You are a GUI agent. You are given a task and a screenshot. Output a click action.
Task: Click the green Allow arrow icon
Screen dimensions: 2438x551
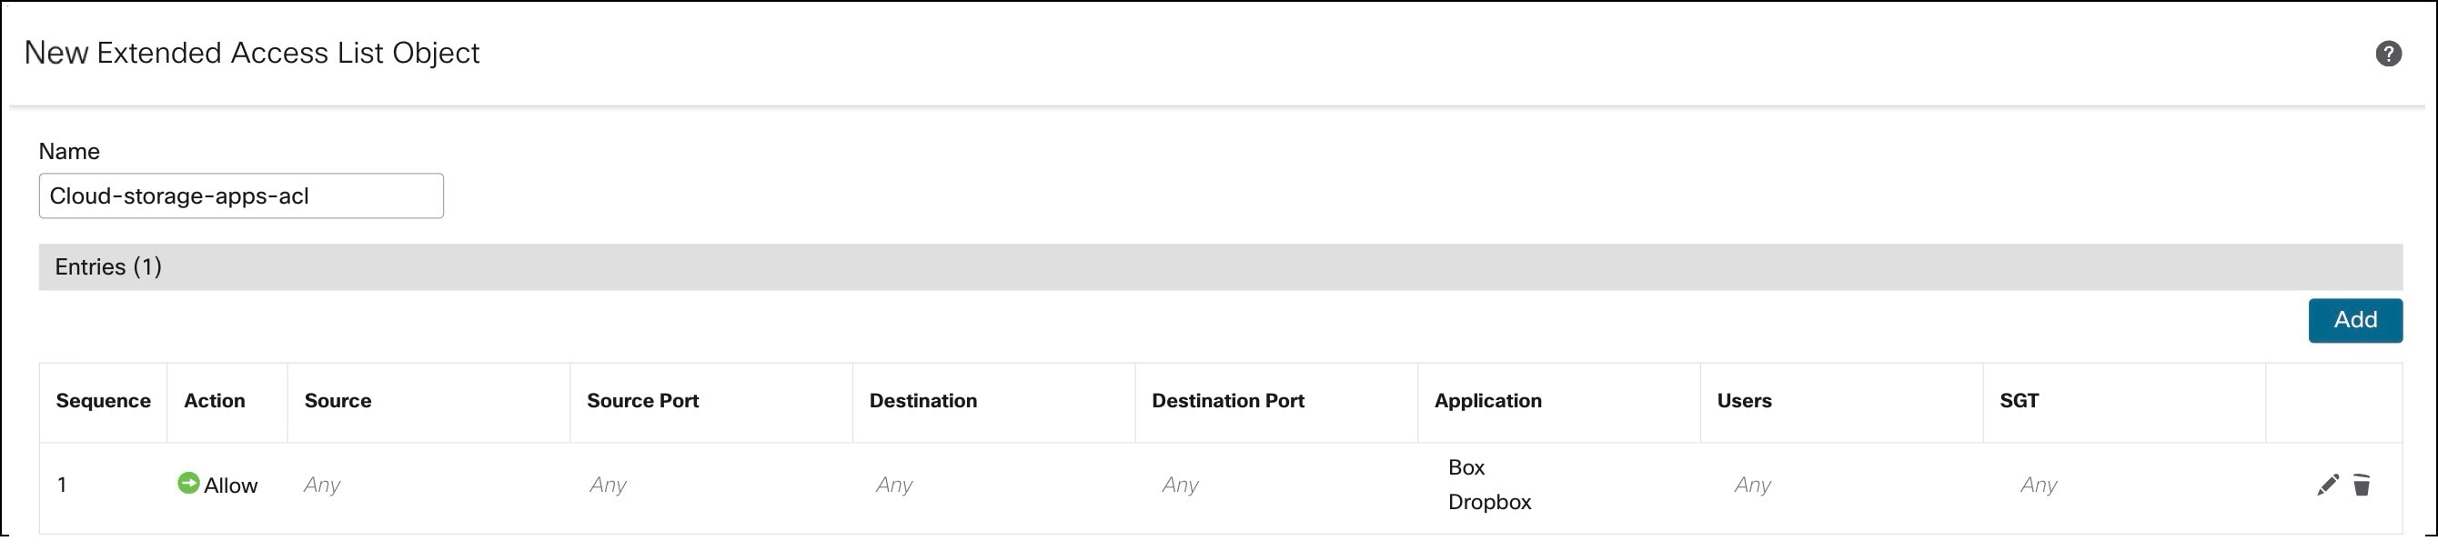click(188, 484)
